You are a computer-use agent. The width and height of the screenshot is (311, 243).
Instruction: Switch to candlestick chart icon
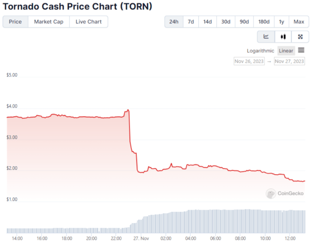point(283,36)
